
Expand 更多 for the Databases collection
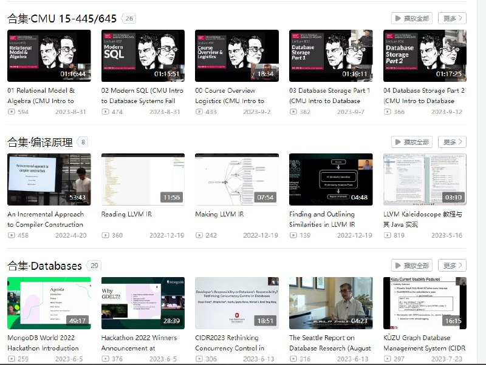coord(453,265)
